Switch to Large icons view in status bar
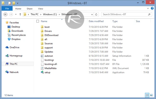Viewport: 156px width, 99px height. (152, 95)
